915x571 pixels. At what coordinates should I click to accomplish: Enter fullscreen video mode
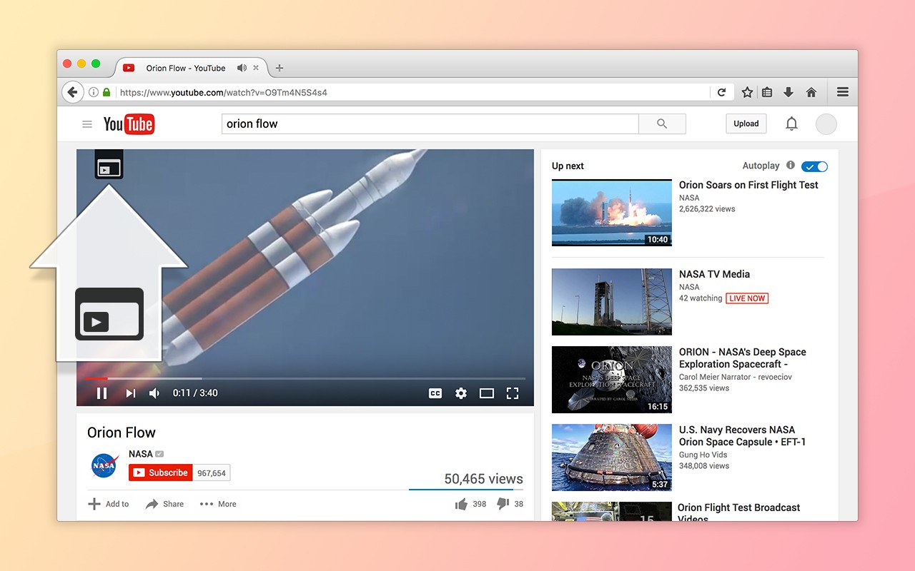click(x=513, y=393)
